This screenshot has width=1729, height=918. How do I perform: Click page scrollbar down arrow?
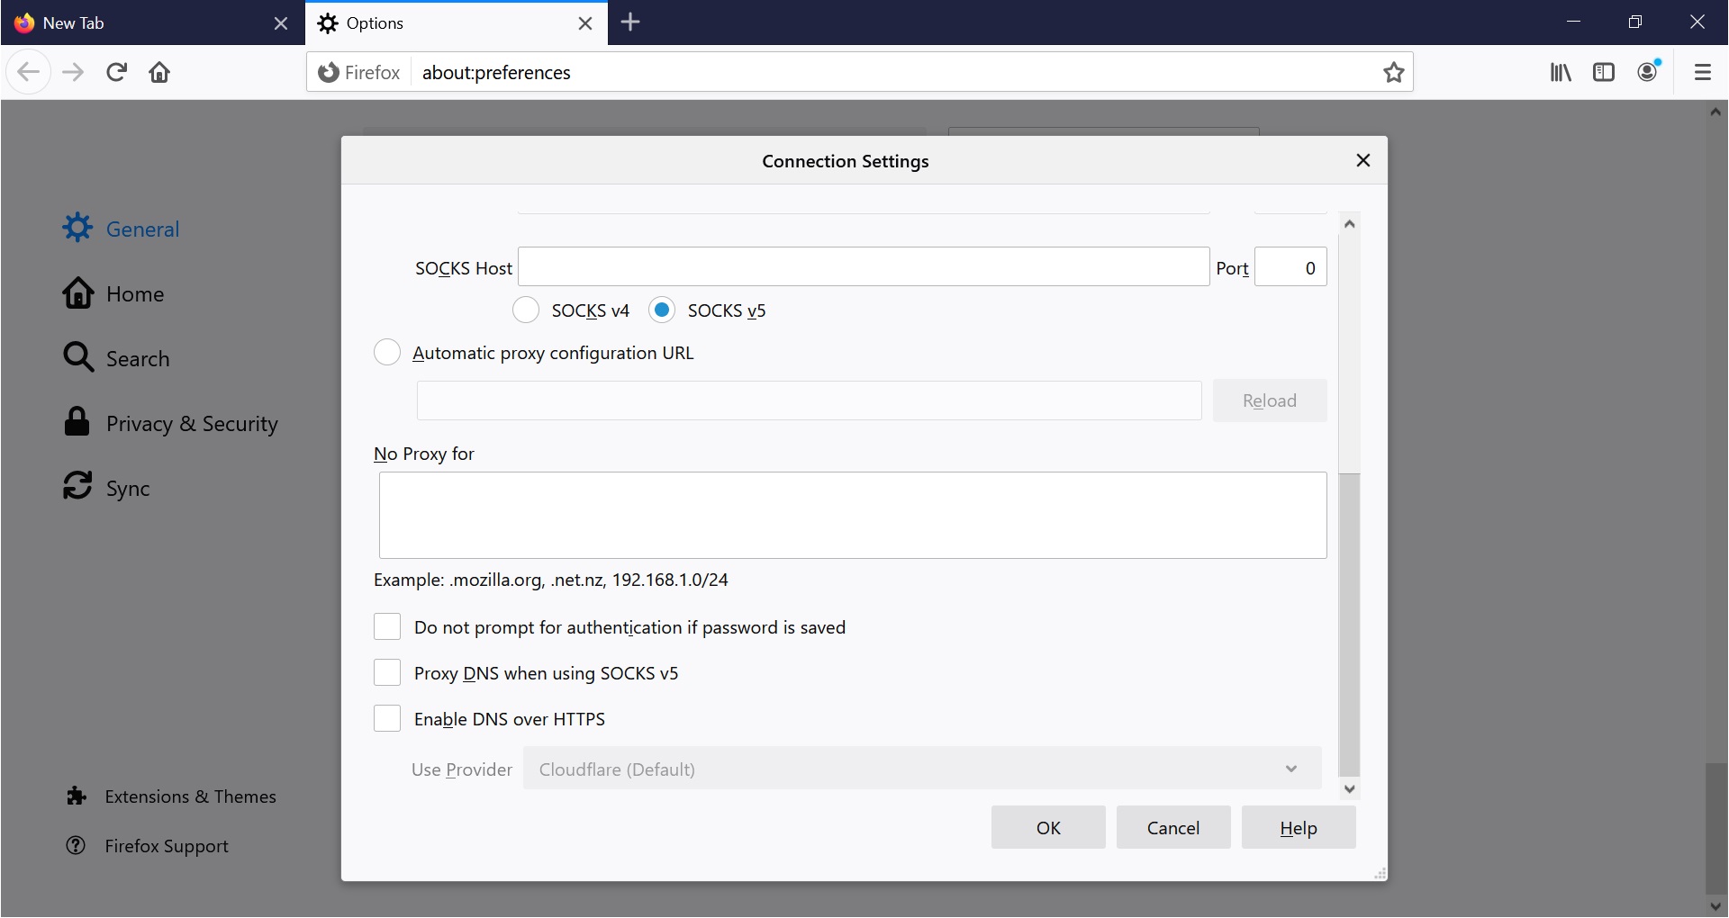tap(1715, 906)
